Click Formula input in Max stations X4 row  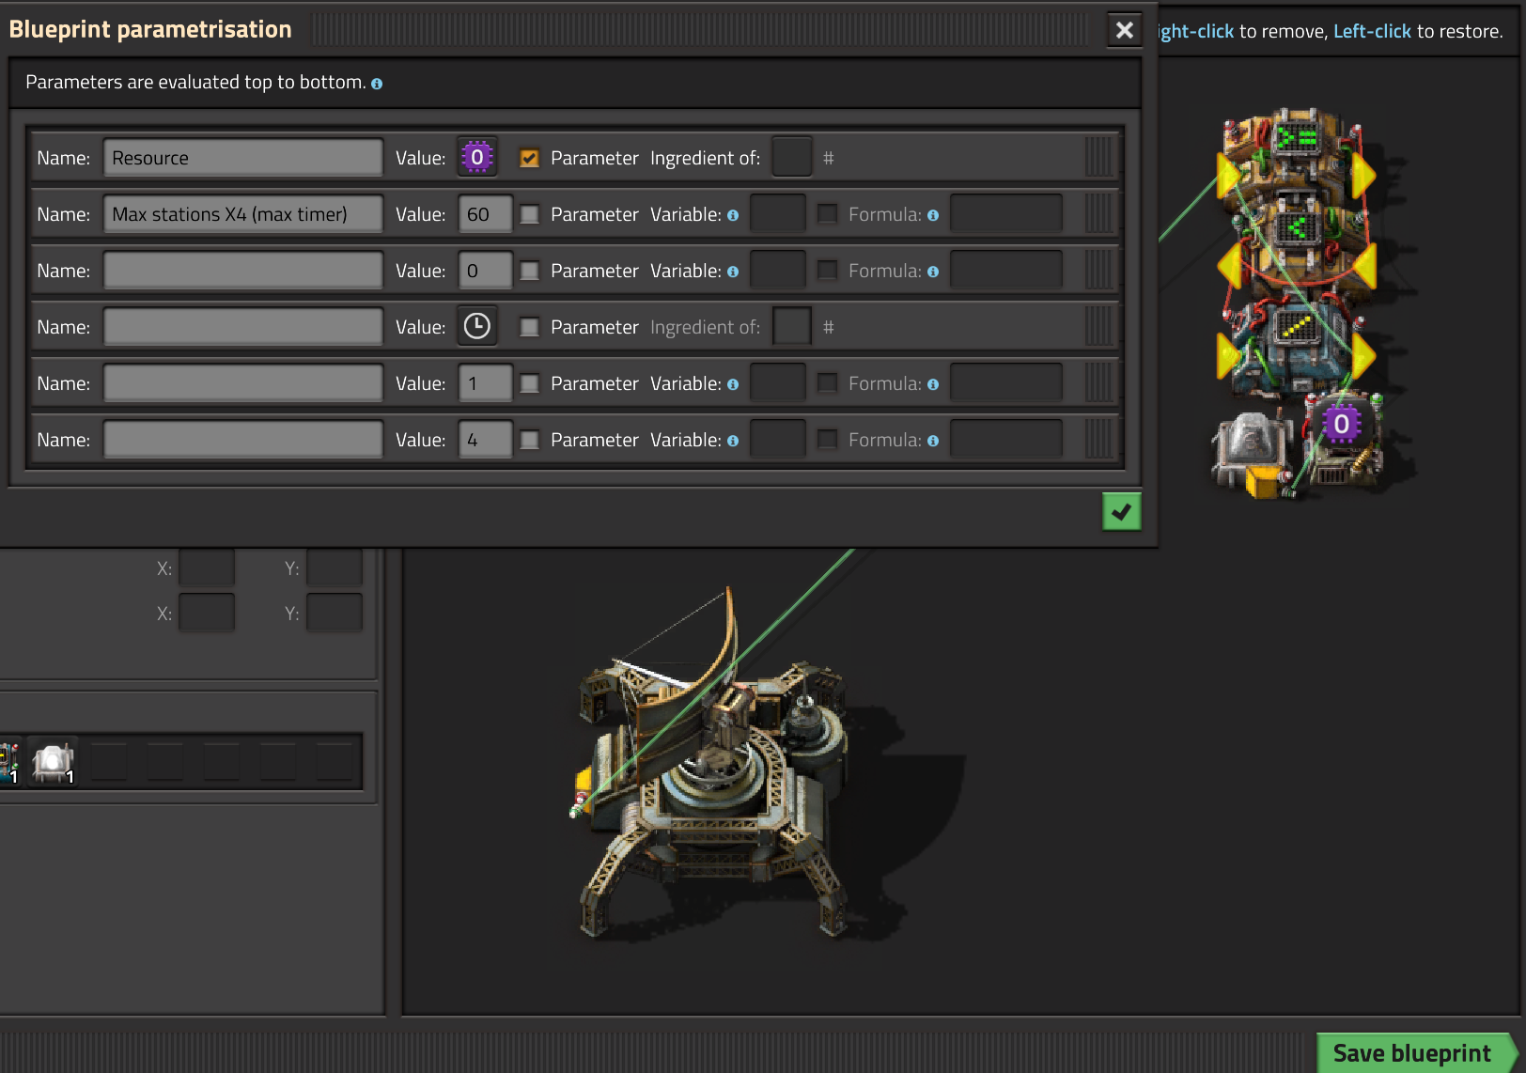pos(1006,213)
